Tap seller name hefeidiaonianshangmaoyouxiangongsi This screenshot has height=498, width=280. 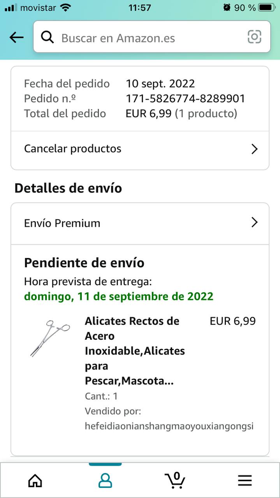169,426
